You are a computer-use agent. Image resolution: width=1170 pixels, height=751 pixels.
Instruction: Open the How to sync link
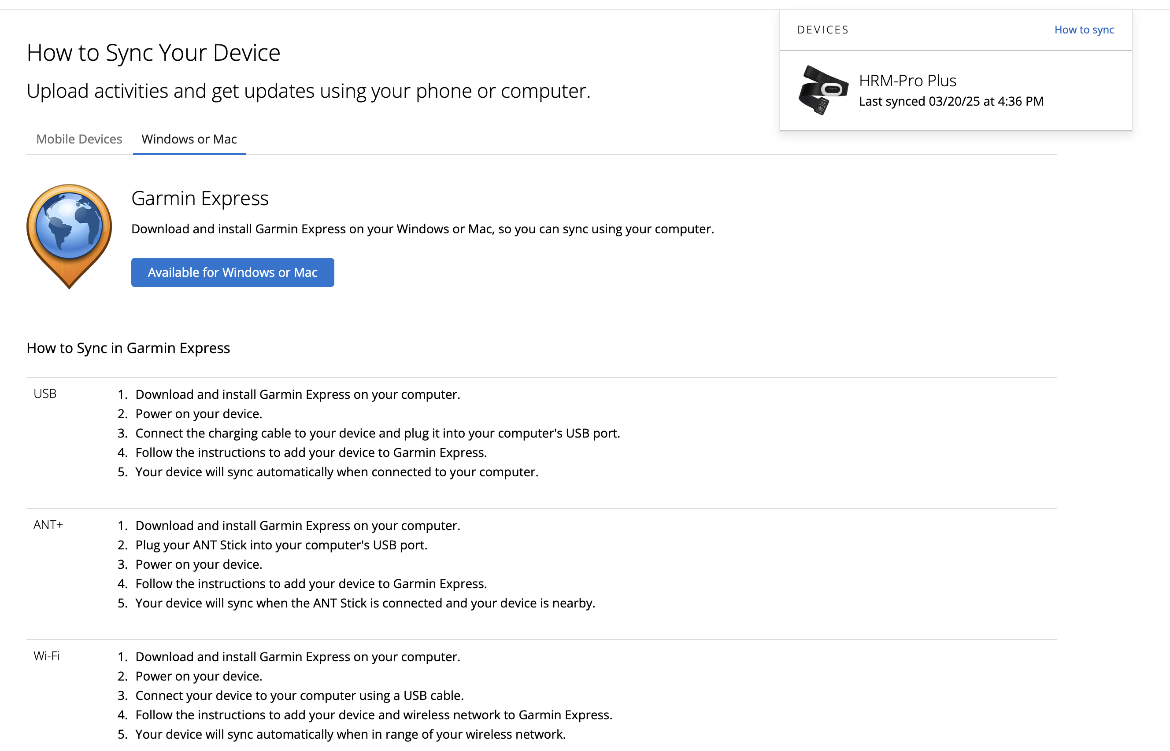pos(1084,30)
